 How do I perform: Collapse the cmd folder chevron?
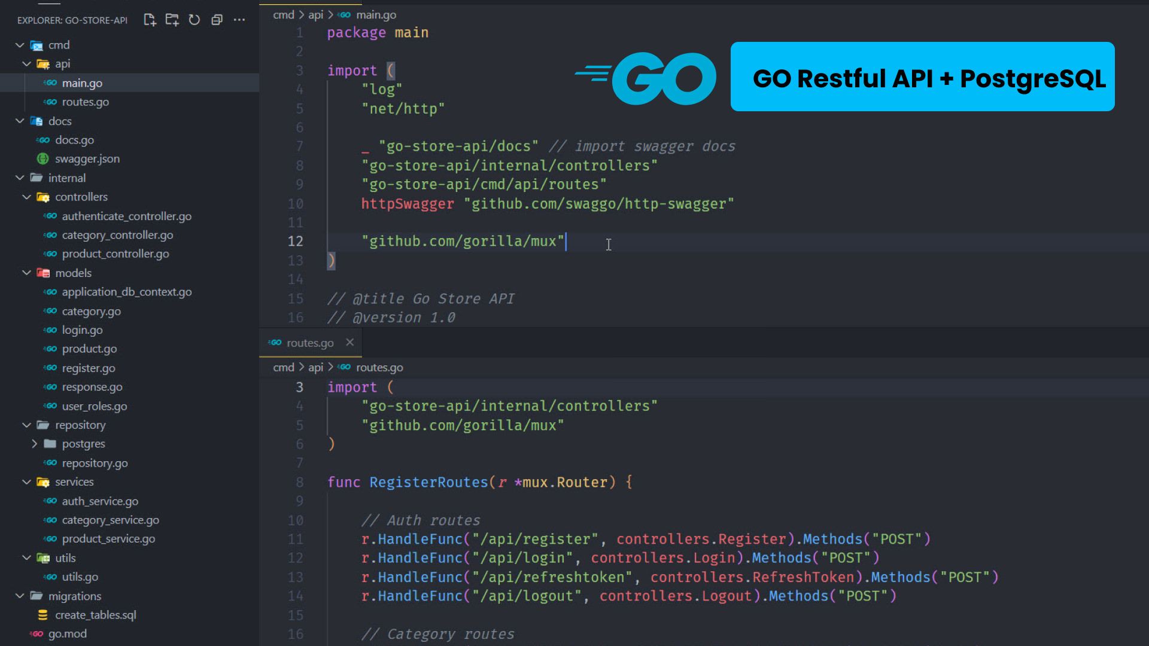click(x=20, y=45)
